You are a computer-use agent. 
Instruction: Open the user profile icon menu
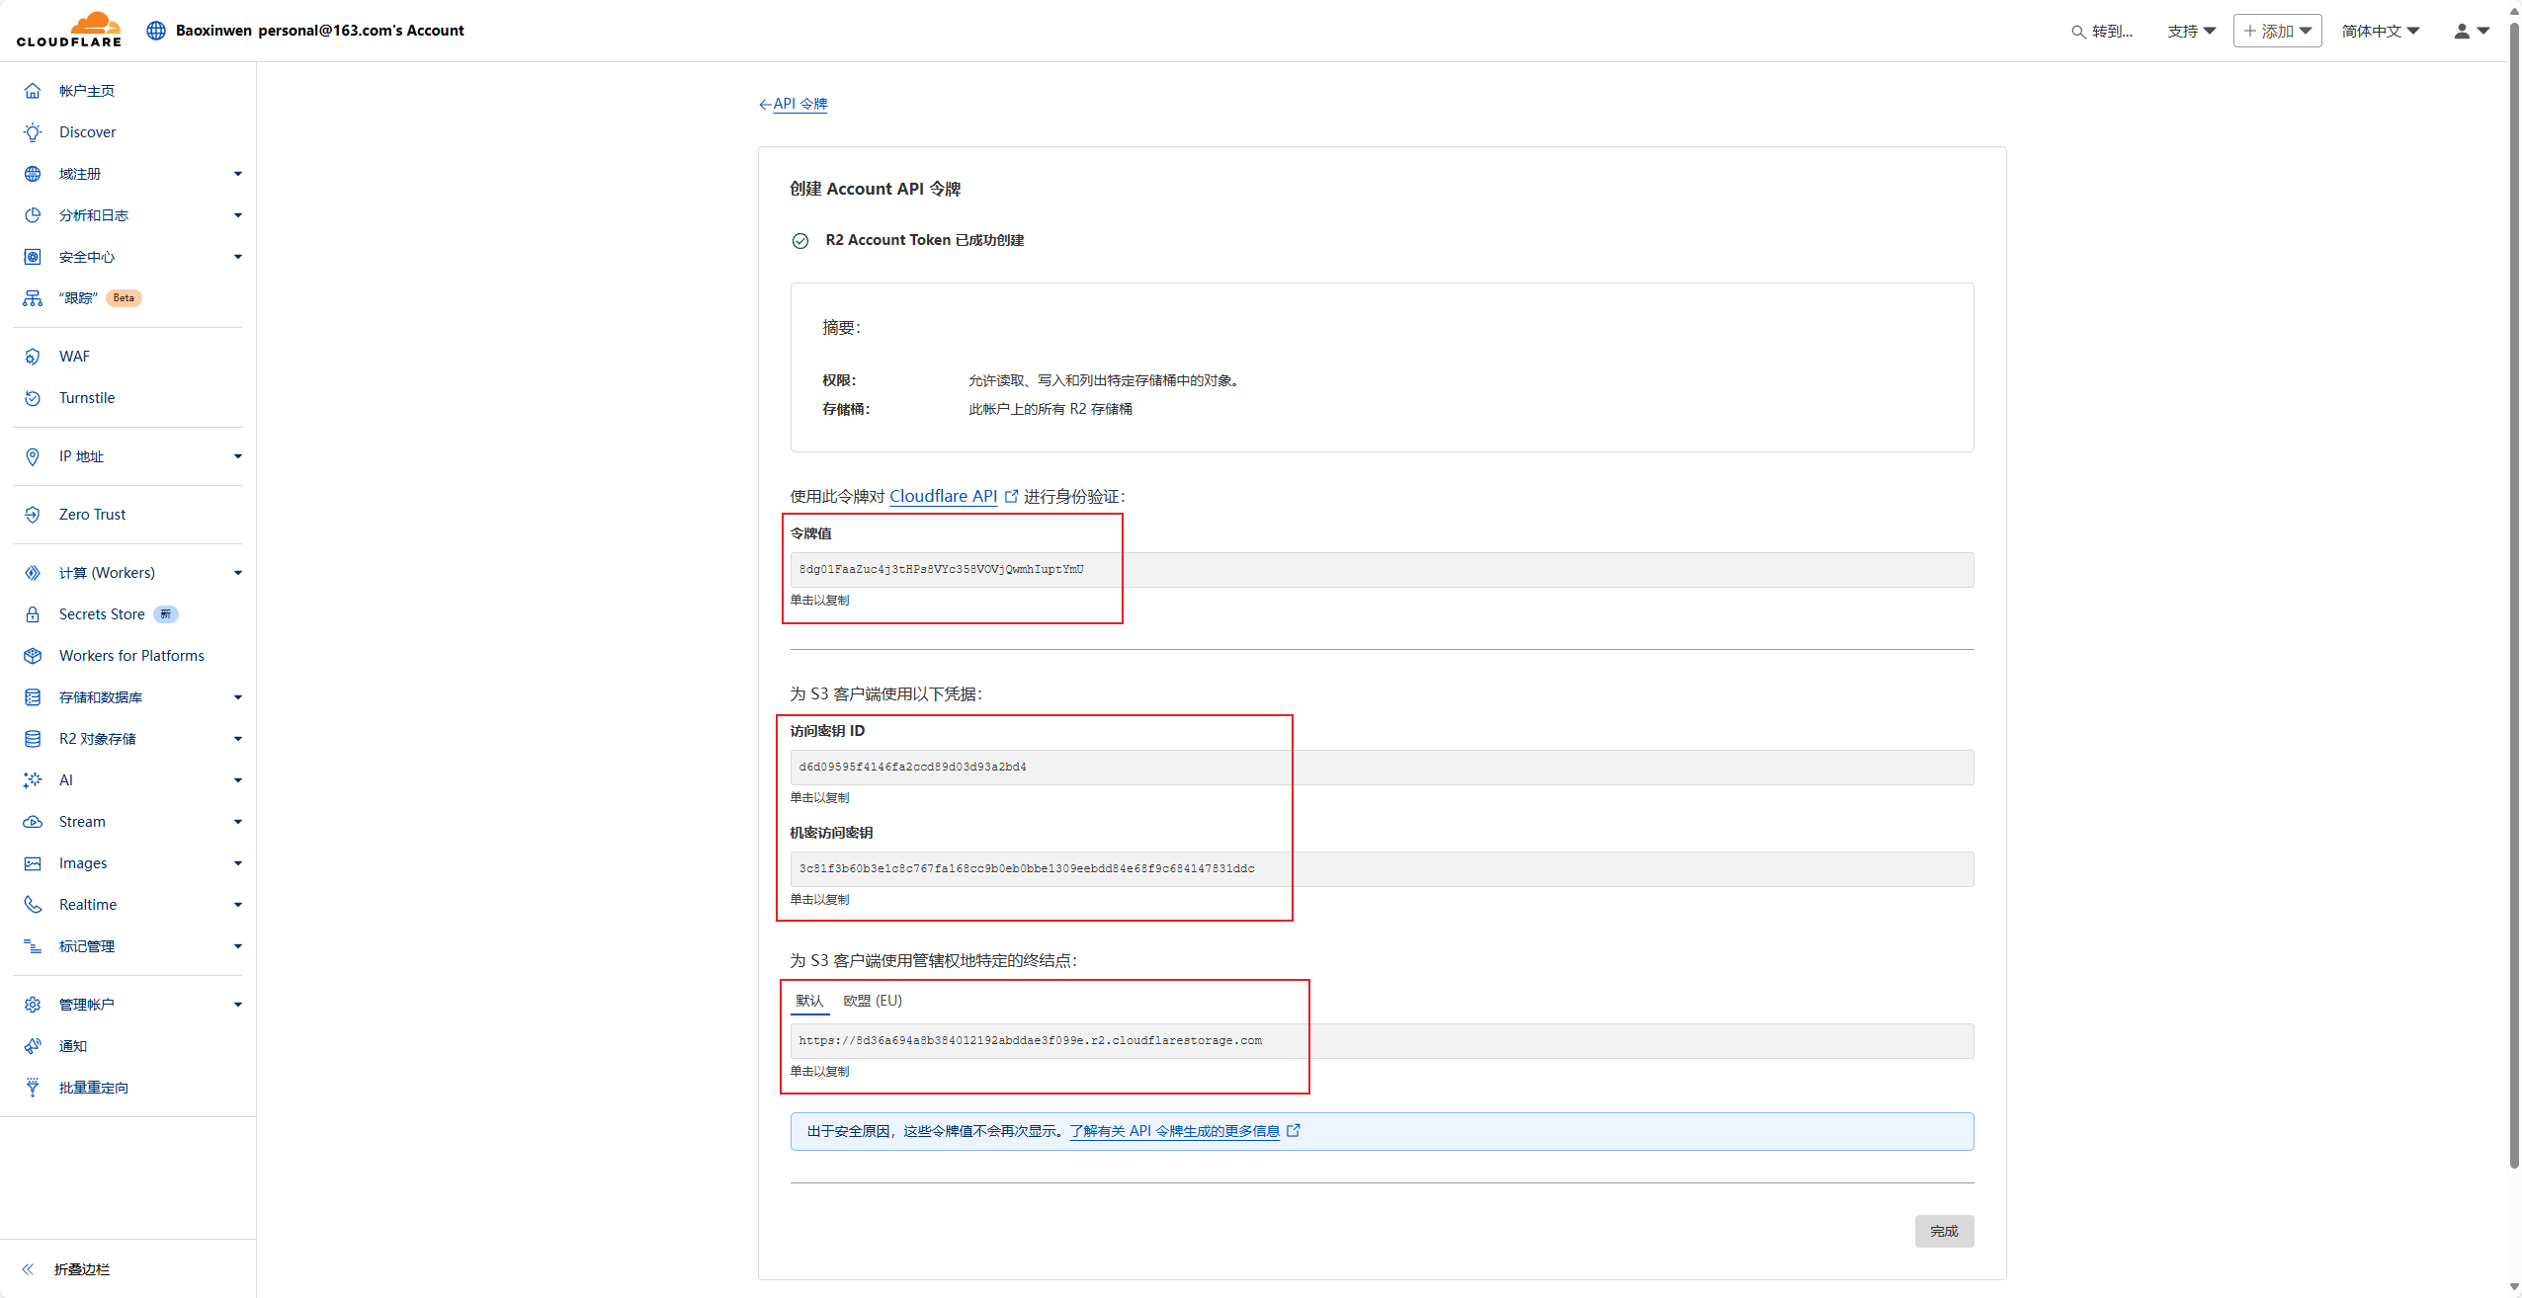(2471, 31)
